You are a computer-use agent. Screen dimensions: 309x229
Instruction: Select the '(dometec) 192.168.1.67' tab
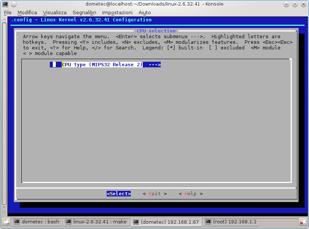click(x=166, y=222)
